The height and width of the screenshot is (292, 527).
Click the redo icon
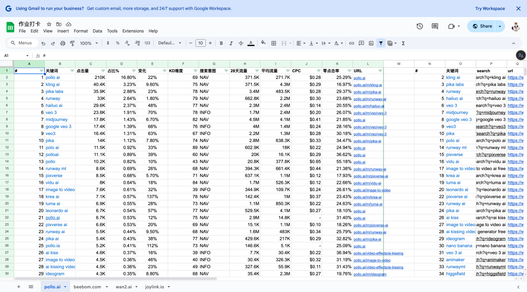click(53, 43)
